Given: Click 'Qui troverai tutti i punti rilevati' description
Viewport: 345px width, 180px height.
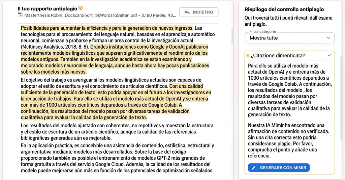Looking at the screenshot, I should click(288, 21).
